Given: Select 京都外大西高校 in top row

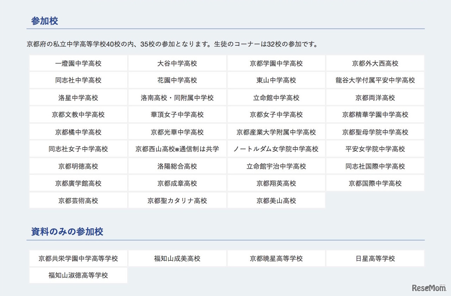Looking at the screenshot, I should (x=375, y=63).
